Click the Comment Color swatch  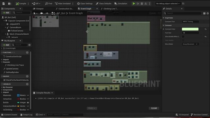(190, 29)
